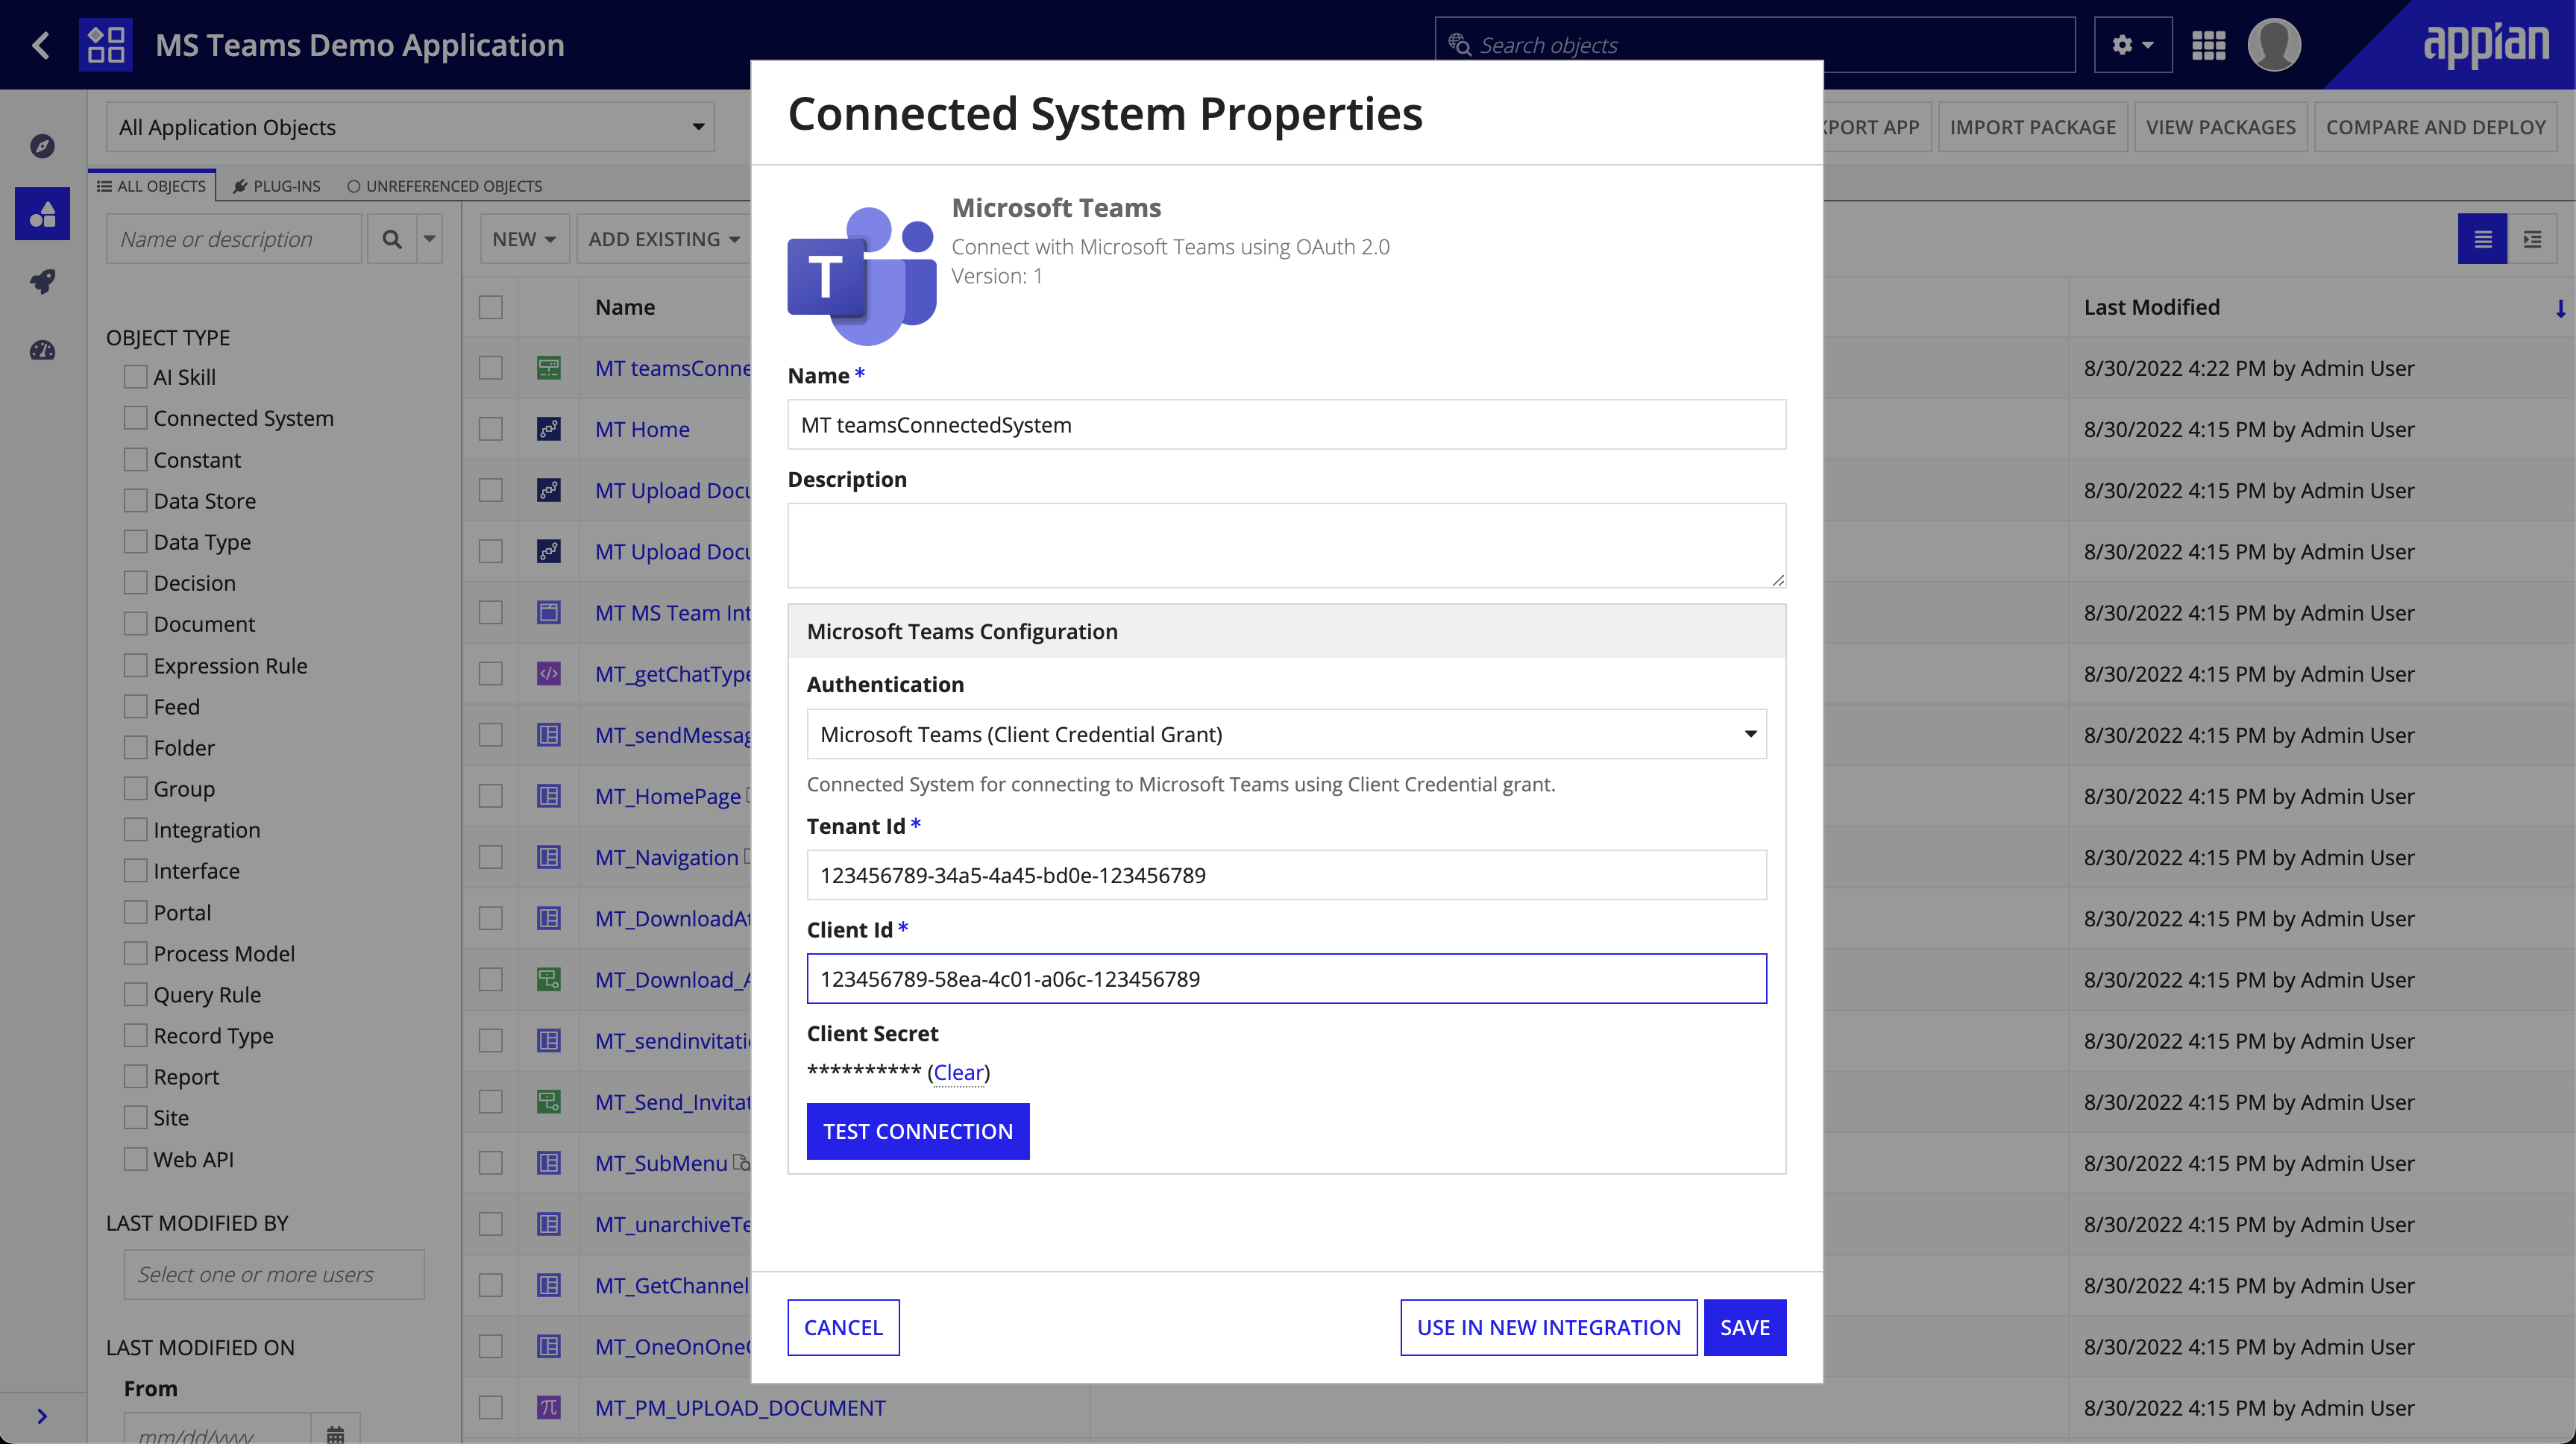Open the app navigation waffle grid icon
This screenshot has height=1444, width=2576.
pyautogui.click(x=2210, y=44)
